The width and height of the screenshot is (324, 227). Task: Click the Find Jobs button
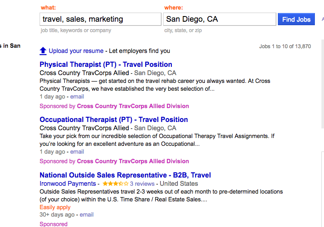tap(296, 19)
